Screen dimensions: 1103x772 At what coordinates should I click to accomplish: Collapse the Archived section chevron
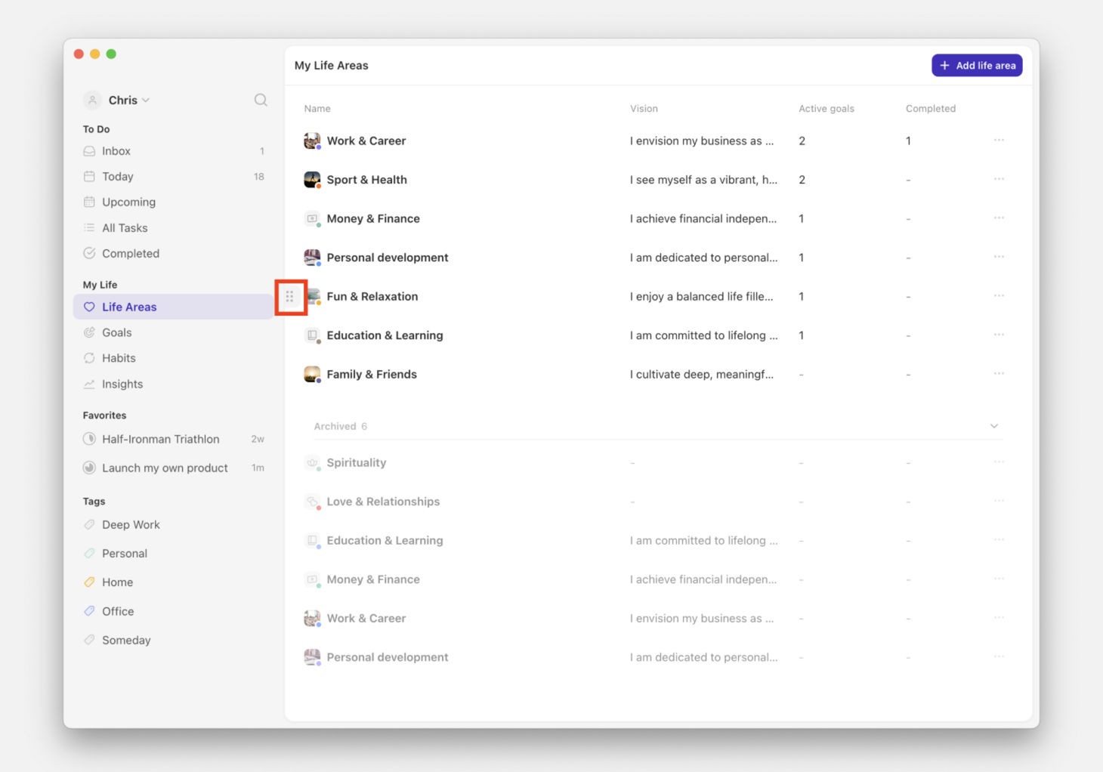(994, 426)
